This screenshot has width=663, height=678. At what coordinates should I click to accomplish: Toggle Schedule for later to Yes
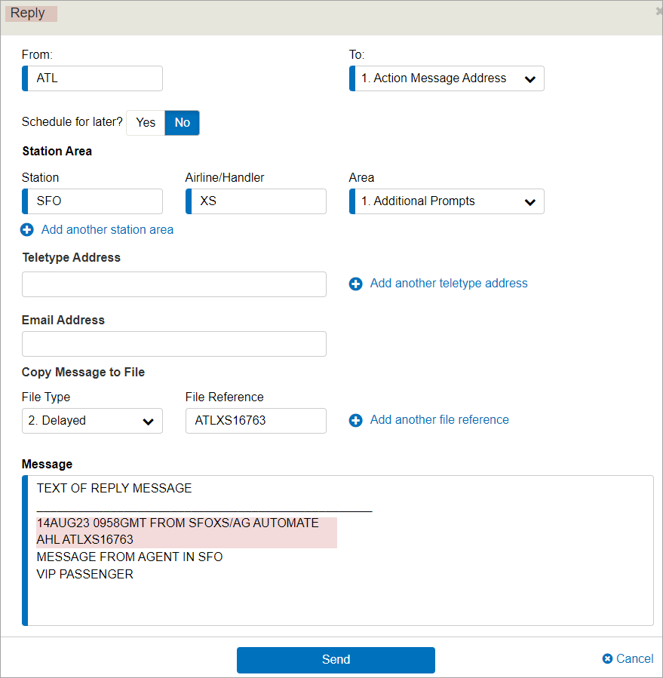[146, 123]
